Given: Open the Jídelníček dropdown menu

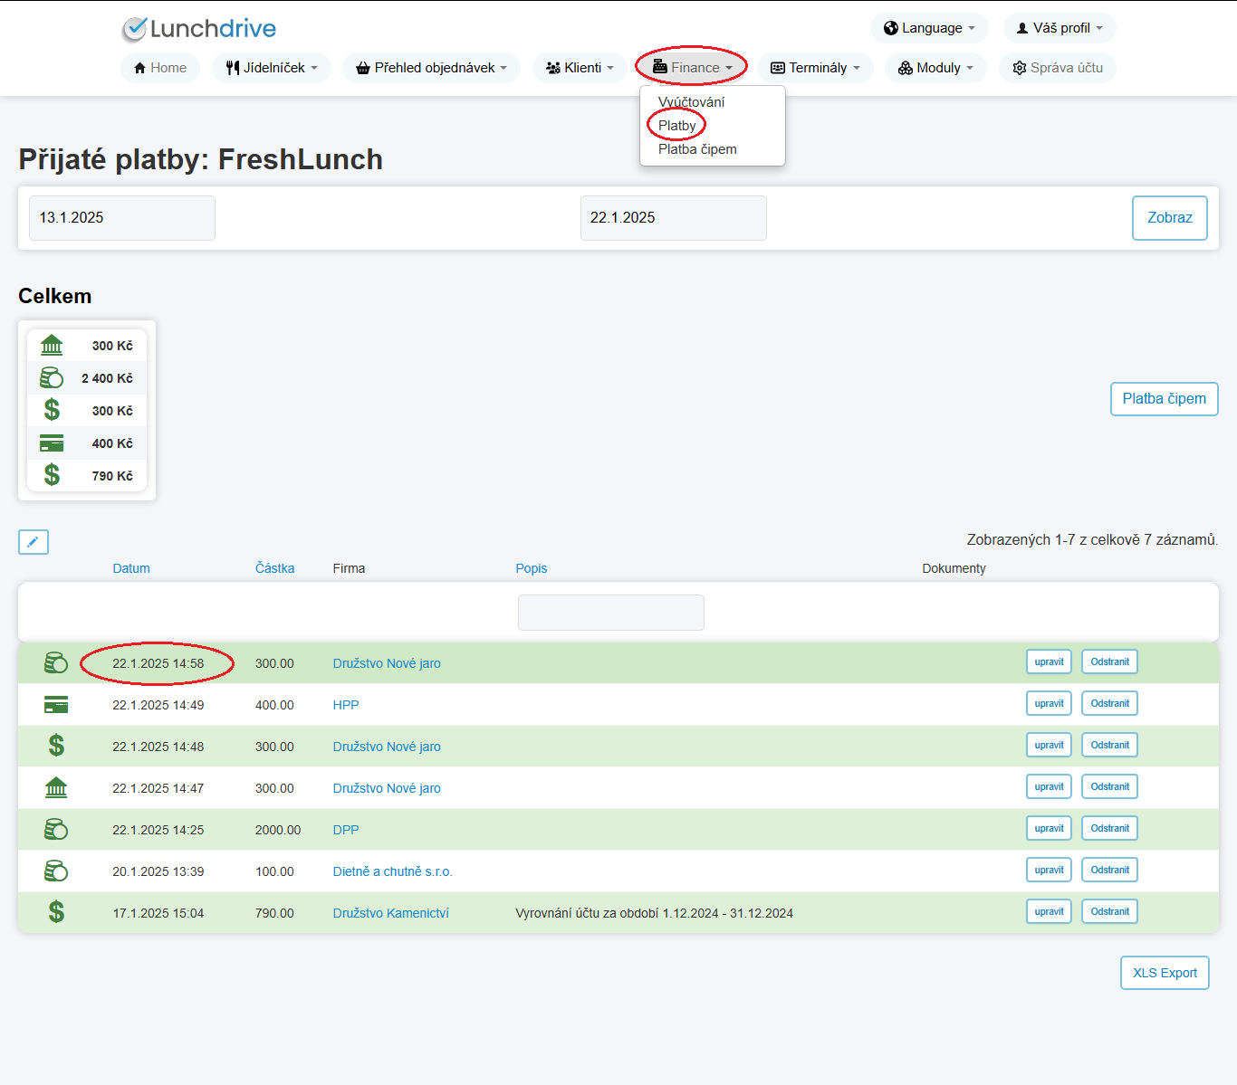Looking at the screenshot, I should click(272, 68).
